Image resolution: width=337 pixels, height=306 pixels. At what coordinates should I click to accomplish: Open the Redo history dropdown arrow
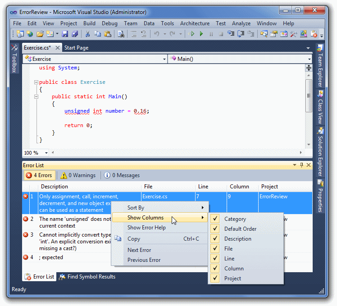(181, 34)
